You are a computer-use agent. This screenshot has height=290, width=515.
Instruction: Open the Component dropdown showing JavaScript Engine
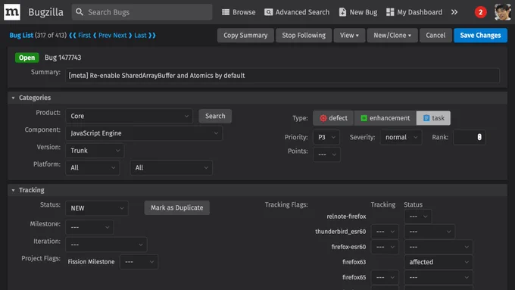pos(144,133)
